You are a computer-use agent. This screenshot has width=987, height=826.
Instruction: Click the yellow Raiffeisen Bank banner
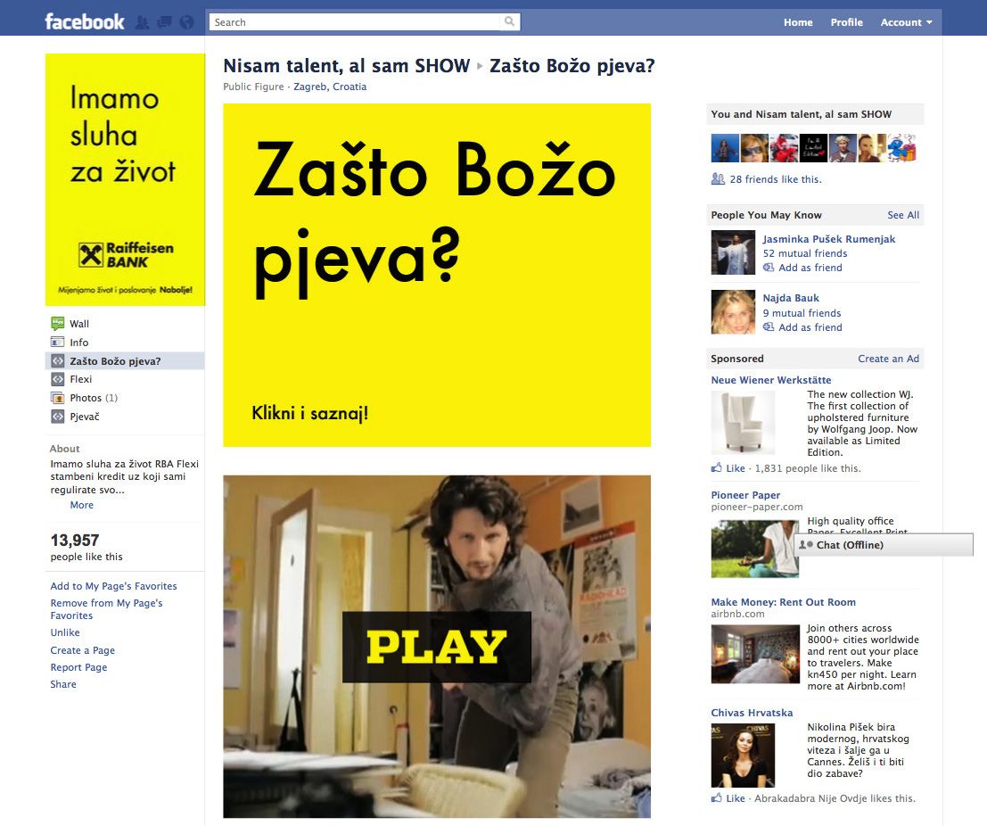point(125,179)
